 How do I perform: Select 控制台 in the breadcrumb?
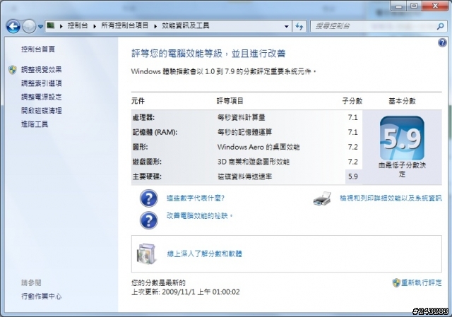pyautogui.click(x=78, y=25)
